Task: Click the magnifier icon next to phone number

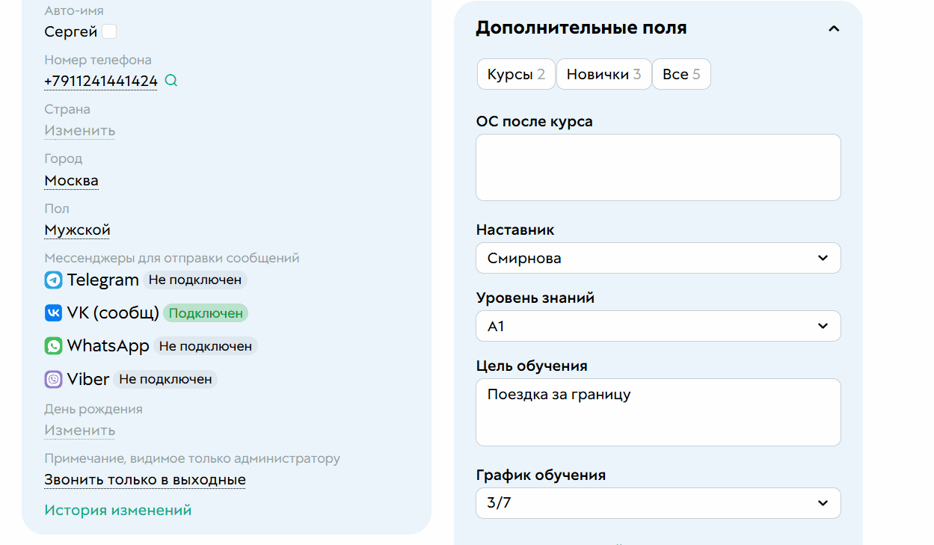Action: tap(170, 80)
